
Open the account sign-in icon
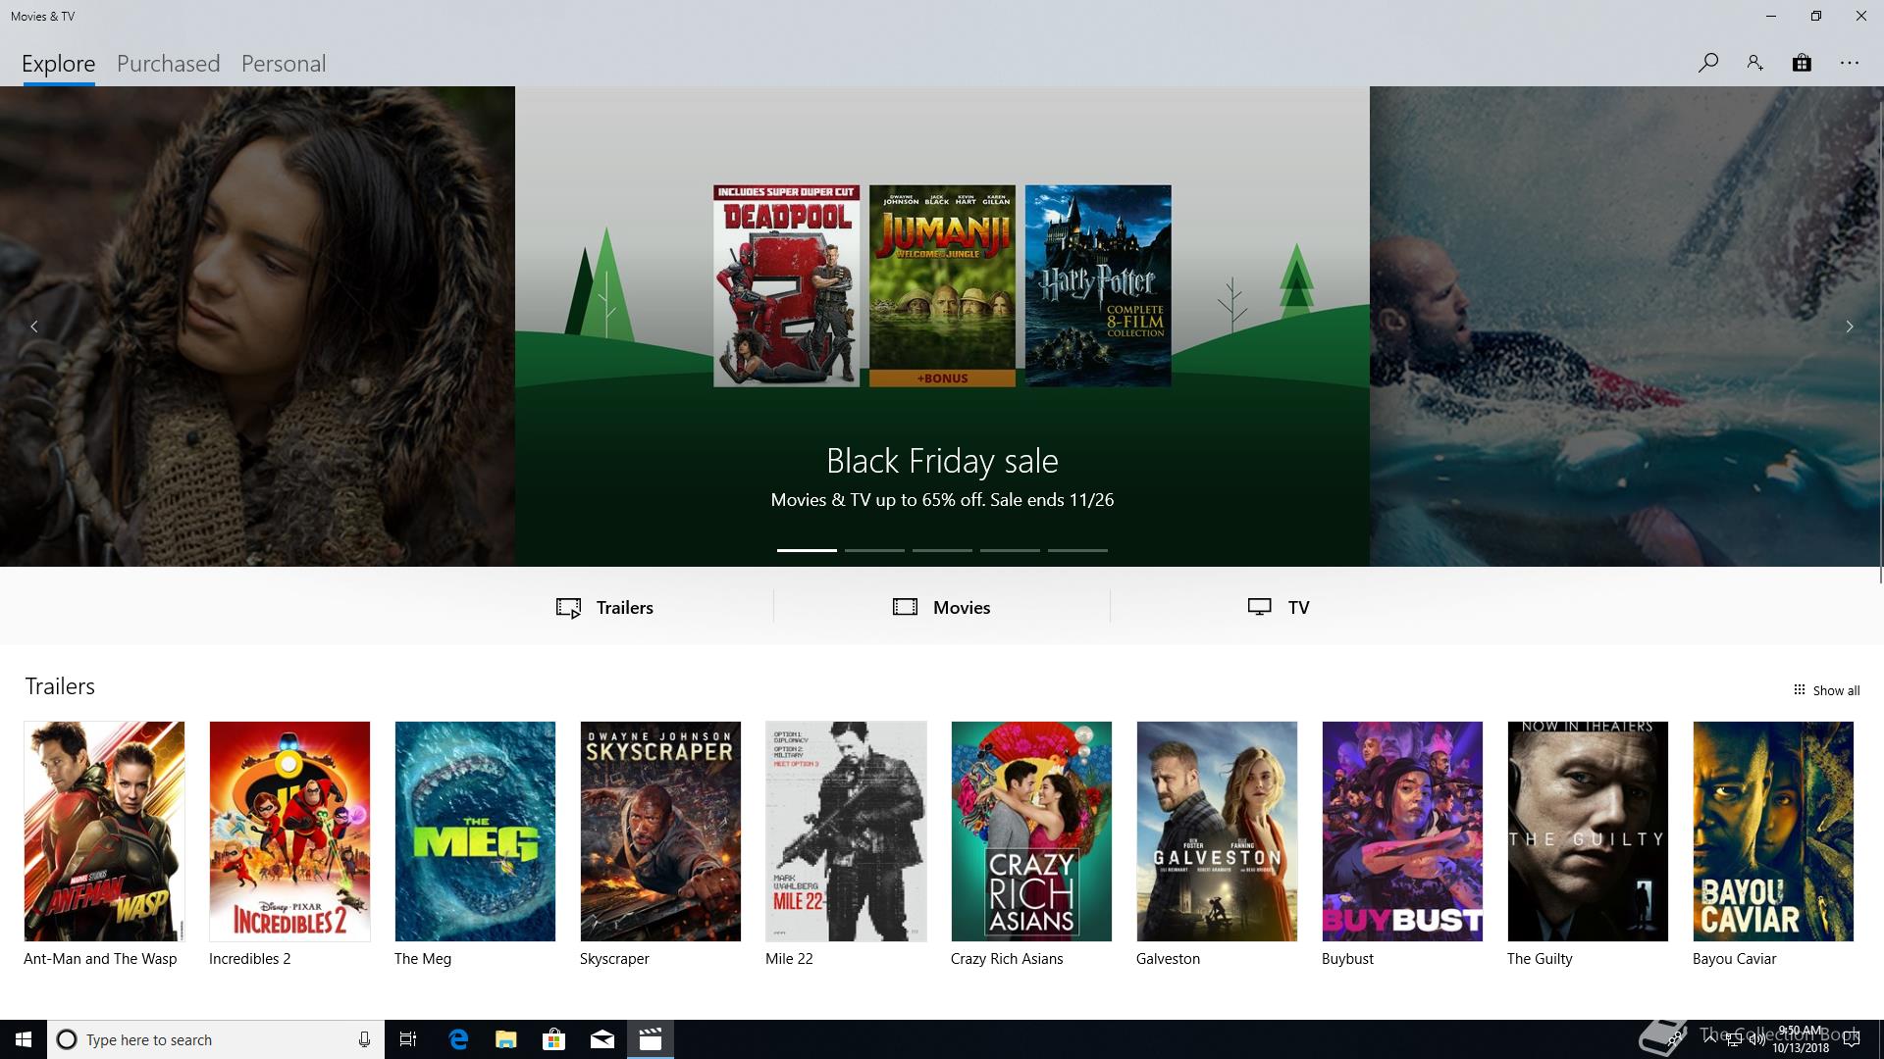[1754, 63]
